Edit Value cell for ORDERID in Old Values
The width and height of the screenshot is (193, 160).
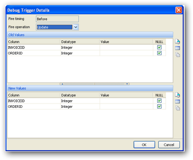pos(126,53)
